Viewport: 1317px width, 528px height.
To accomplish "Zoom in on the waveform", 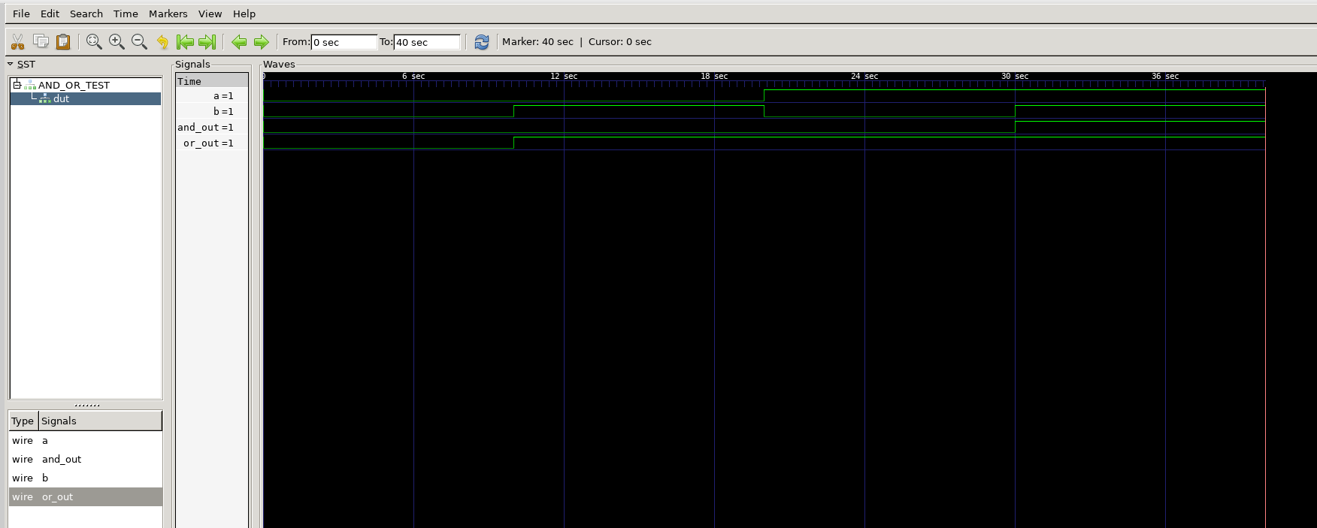I will coord(117,42).
